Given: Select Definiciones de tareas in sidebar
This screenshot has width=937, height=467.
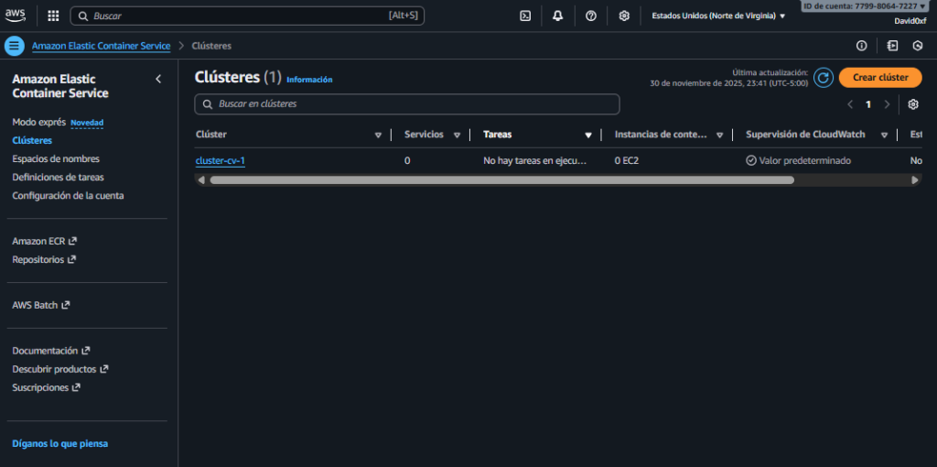Looking at the screenshot, I should coord(58,177).
